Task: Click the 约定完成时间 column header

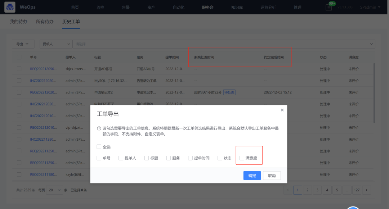Action: pyautogui.click(x=274, y=57)
